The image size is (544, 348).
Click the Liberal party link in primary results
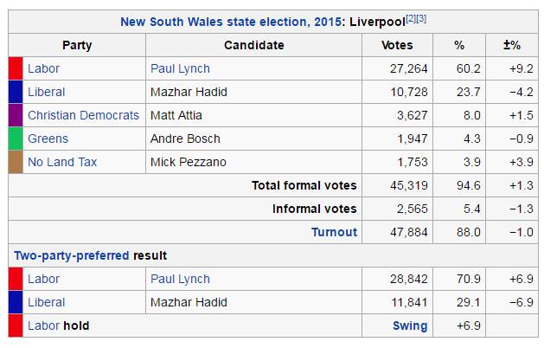point(47,92)
